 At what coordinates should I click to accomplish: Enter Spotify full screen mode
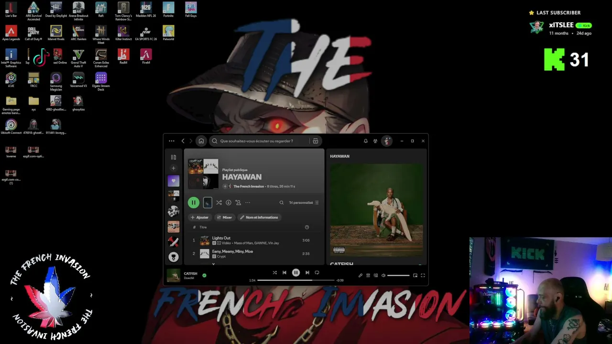click(x=423, y=276)
